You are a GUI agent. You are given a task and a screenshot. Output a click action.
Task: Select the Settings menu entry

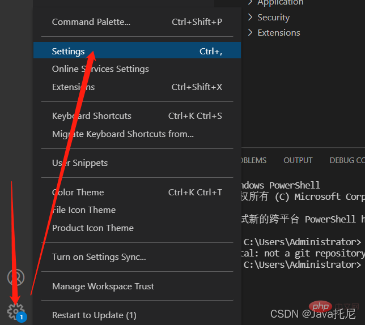[x=137, y=50]
